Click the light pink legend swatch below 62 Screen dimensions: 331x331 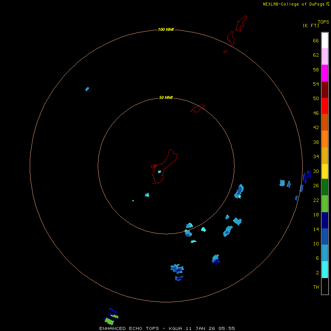[325, 56]
